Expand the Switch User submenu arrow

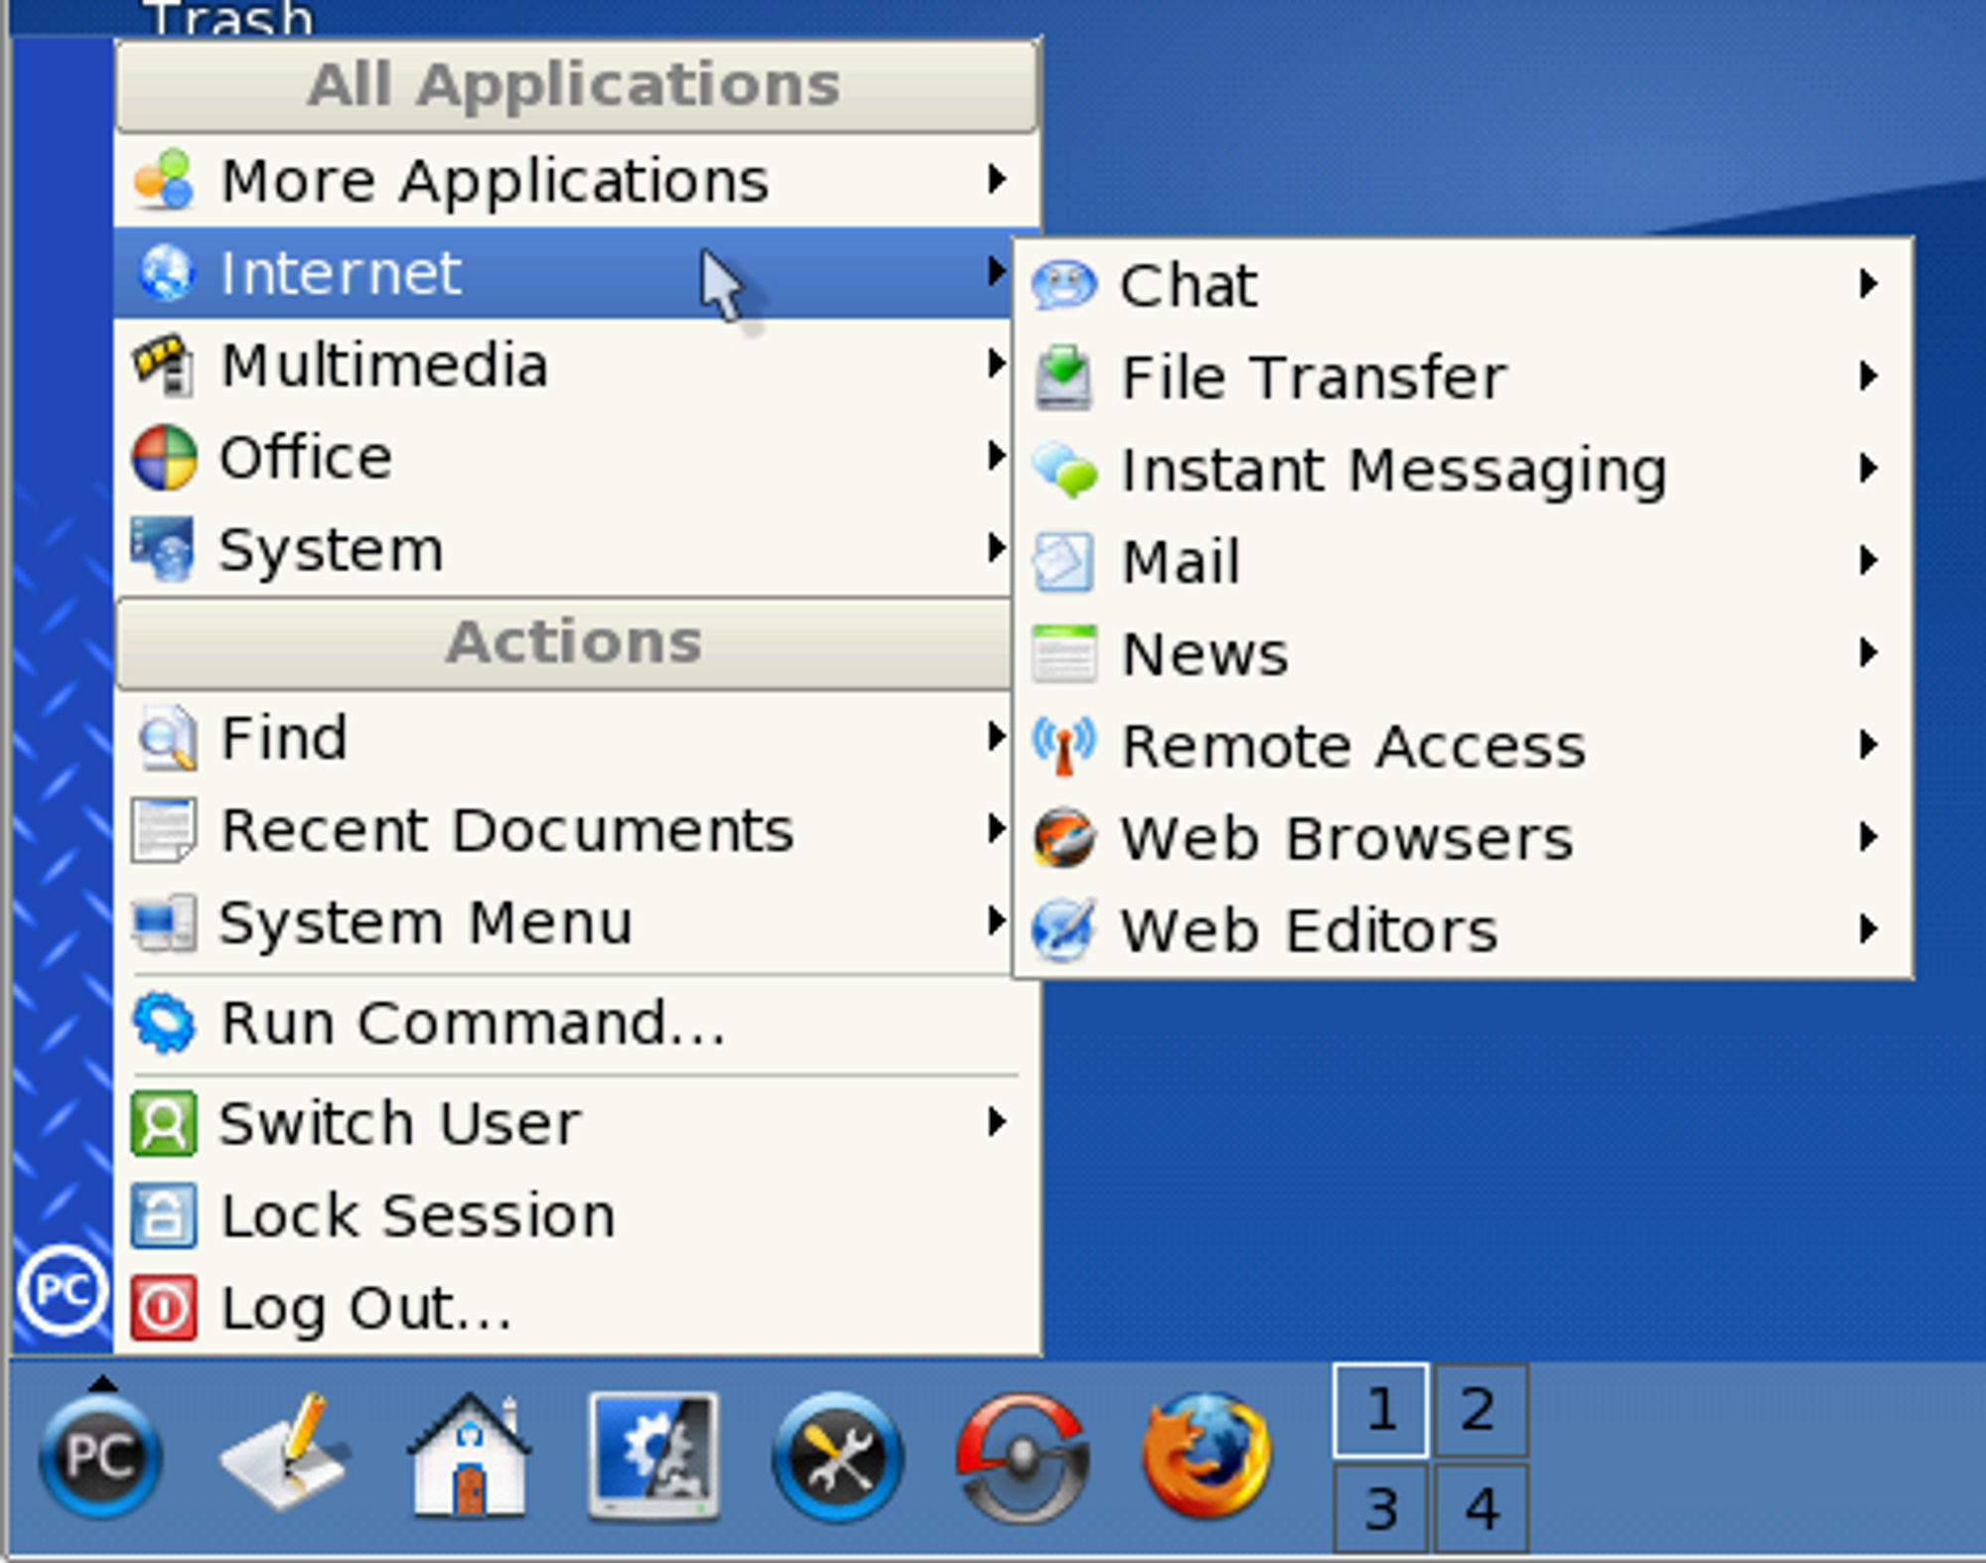tap(996, 1123)
